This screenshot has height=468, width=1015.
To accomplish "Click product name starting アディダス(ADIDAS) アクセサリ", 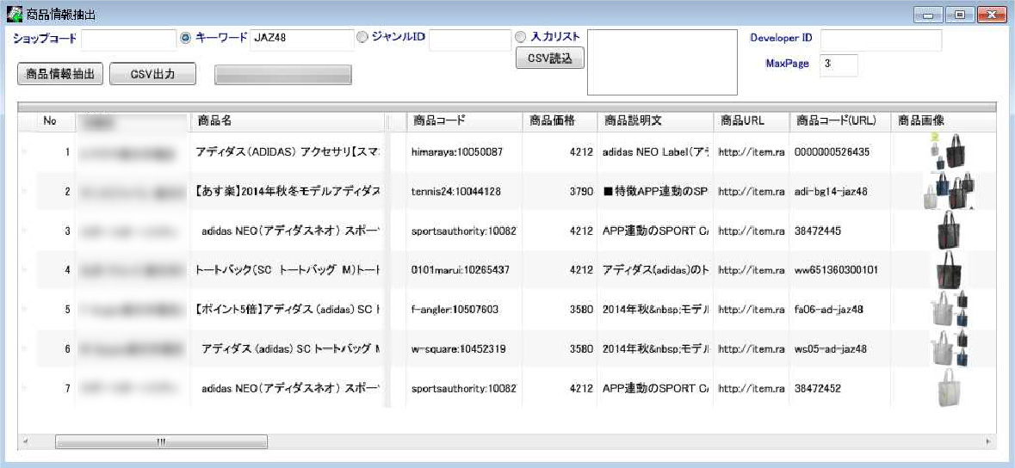I will pos(288,152).
